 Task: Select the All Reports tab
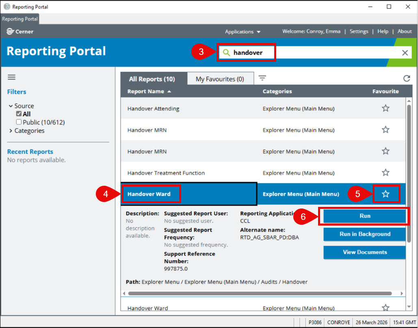tap(152, 79)
